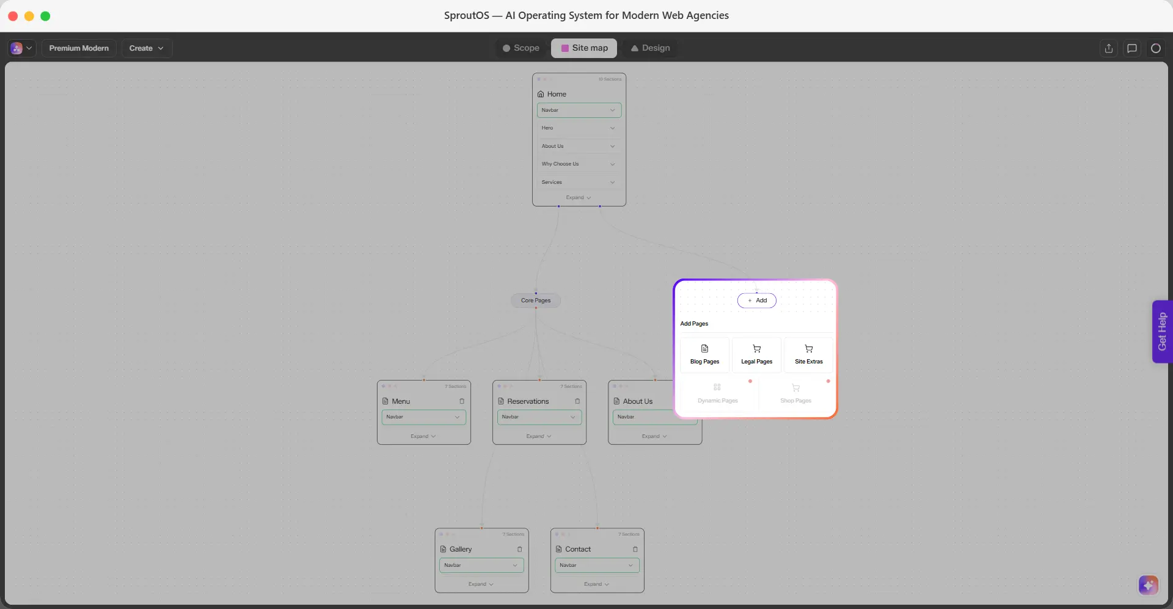The height and width of the screenshot is (609, 1173).
Task: Expand the Hero section in Home card
Action: tap(579, 128)
